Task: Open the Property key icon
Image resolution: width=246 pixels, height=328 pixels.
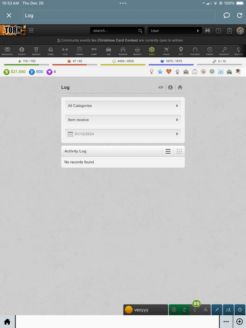Action: tap(224, 51)
